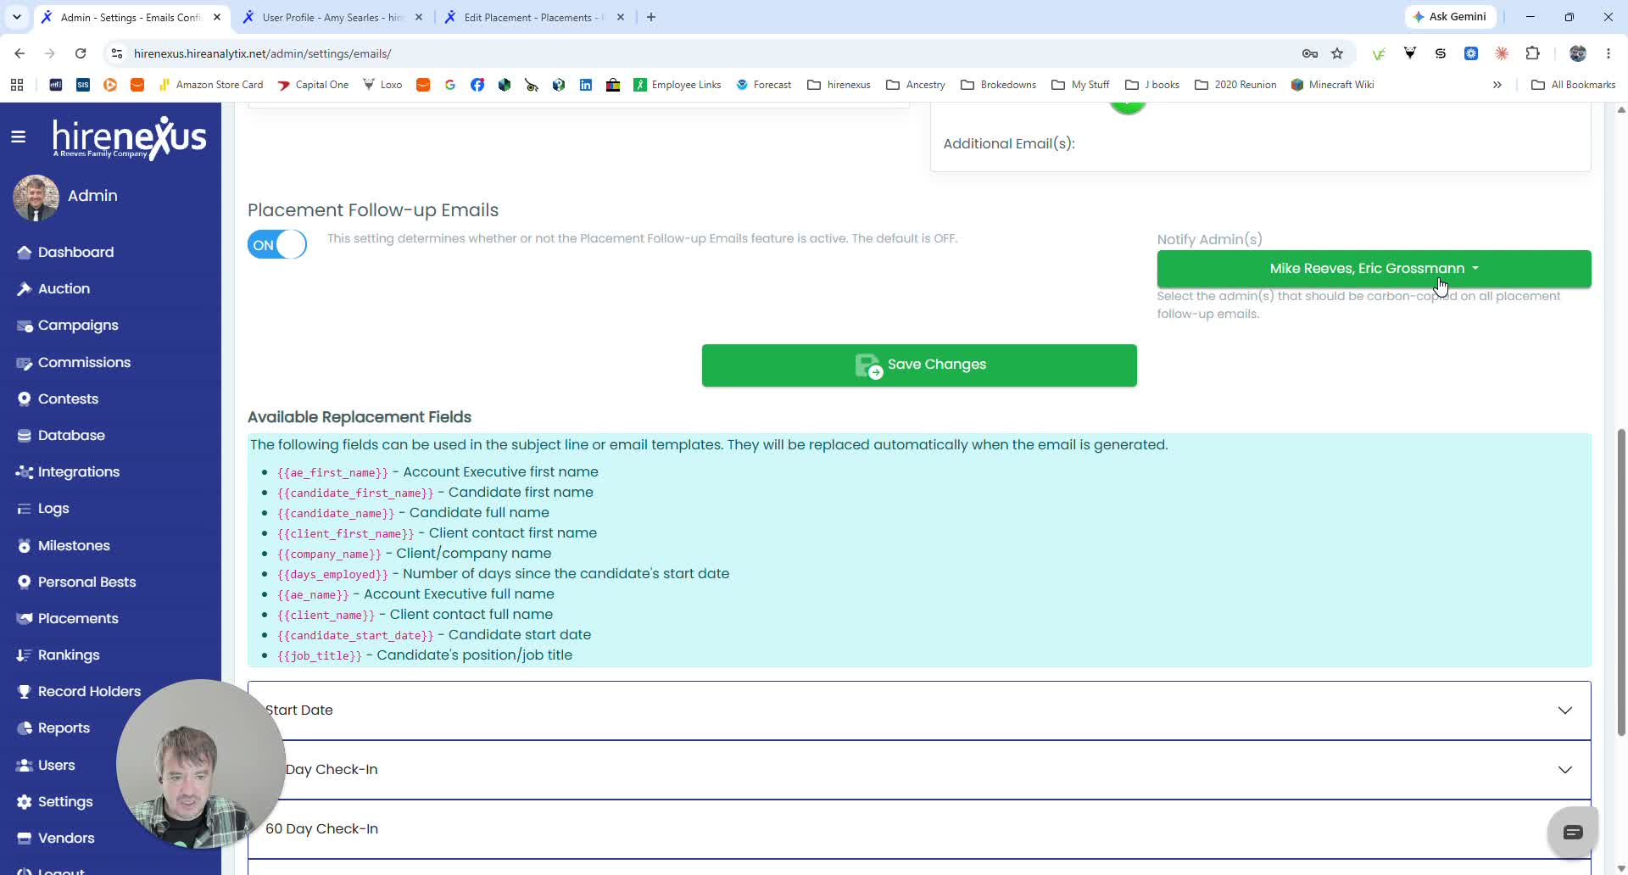This screenshot has height=875, width=1628.
Task: Click the Auction gavel icon
Action: click(24, 288)
